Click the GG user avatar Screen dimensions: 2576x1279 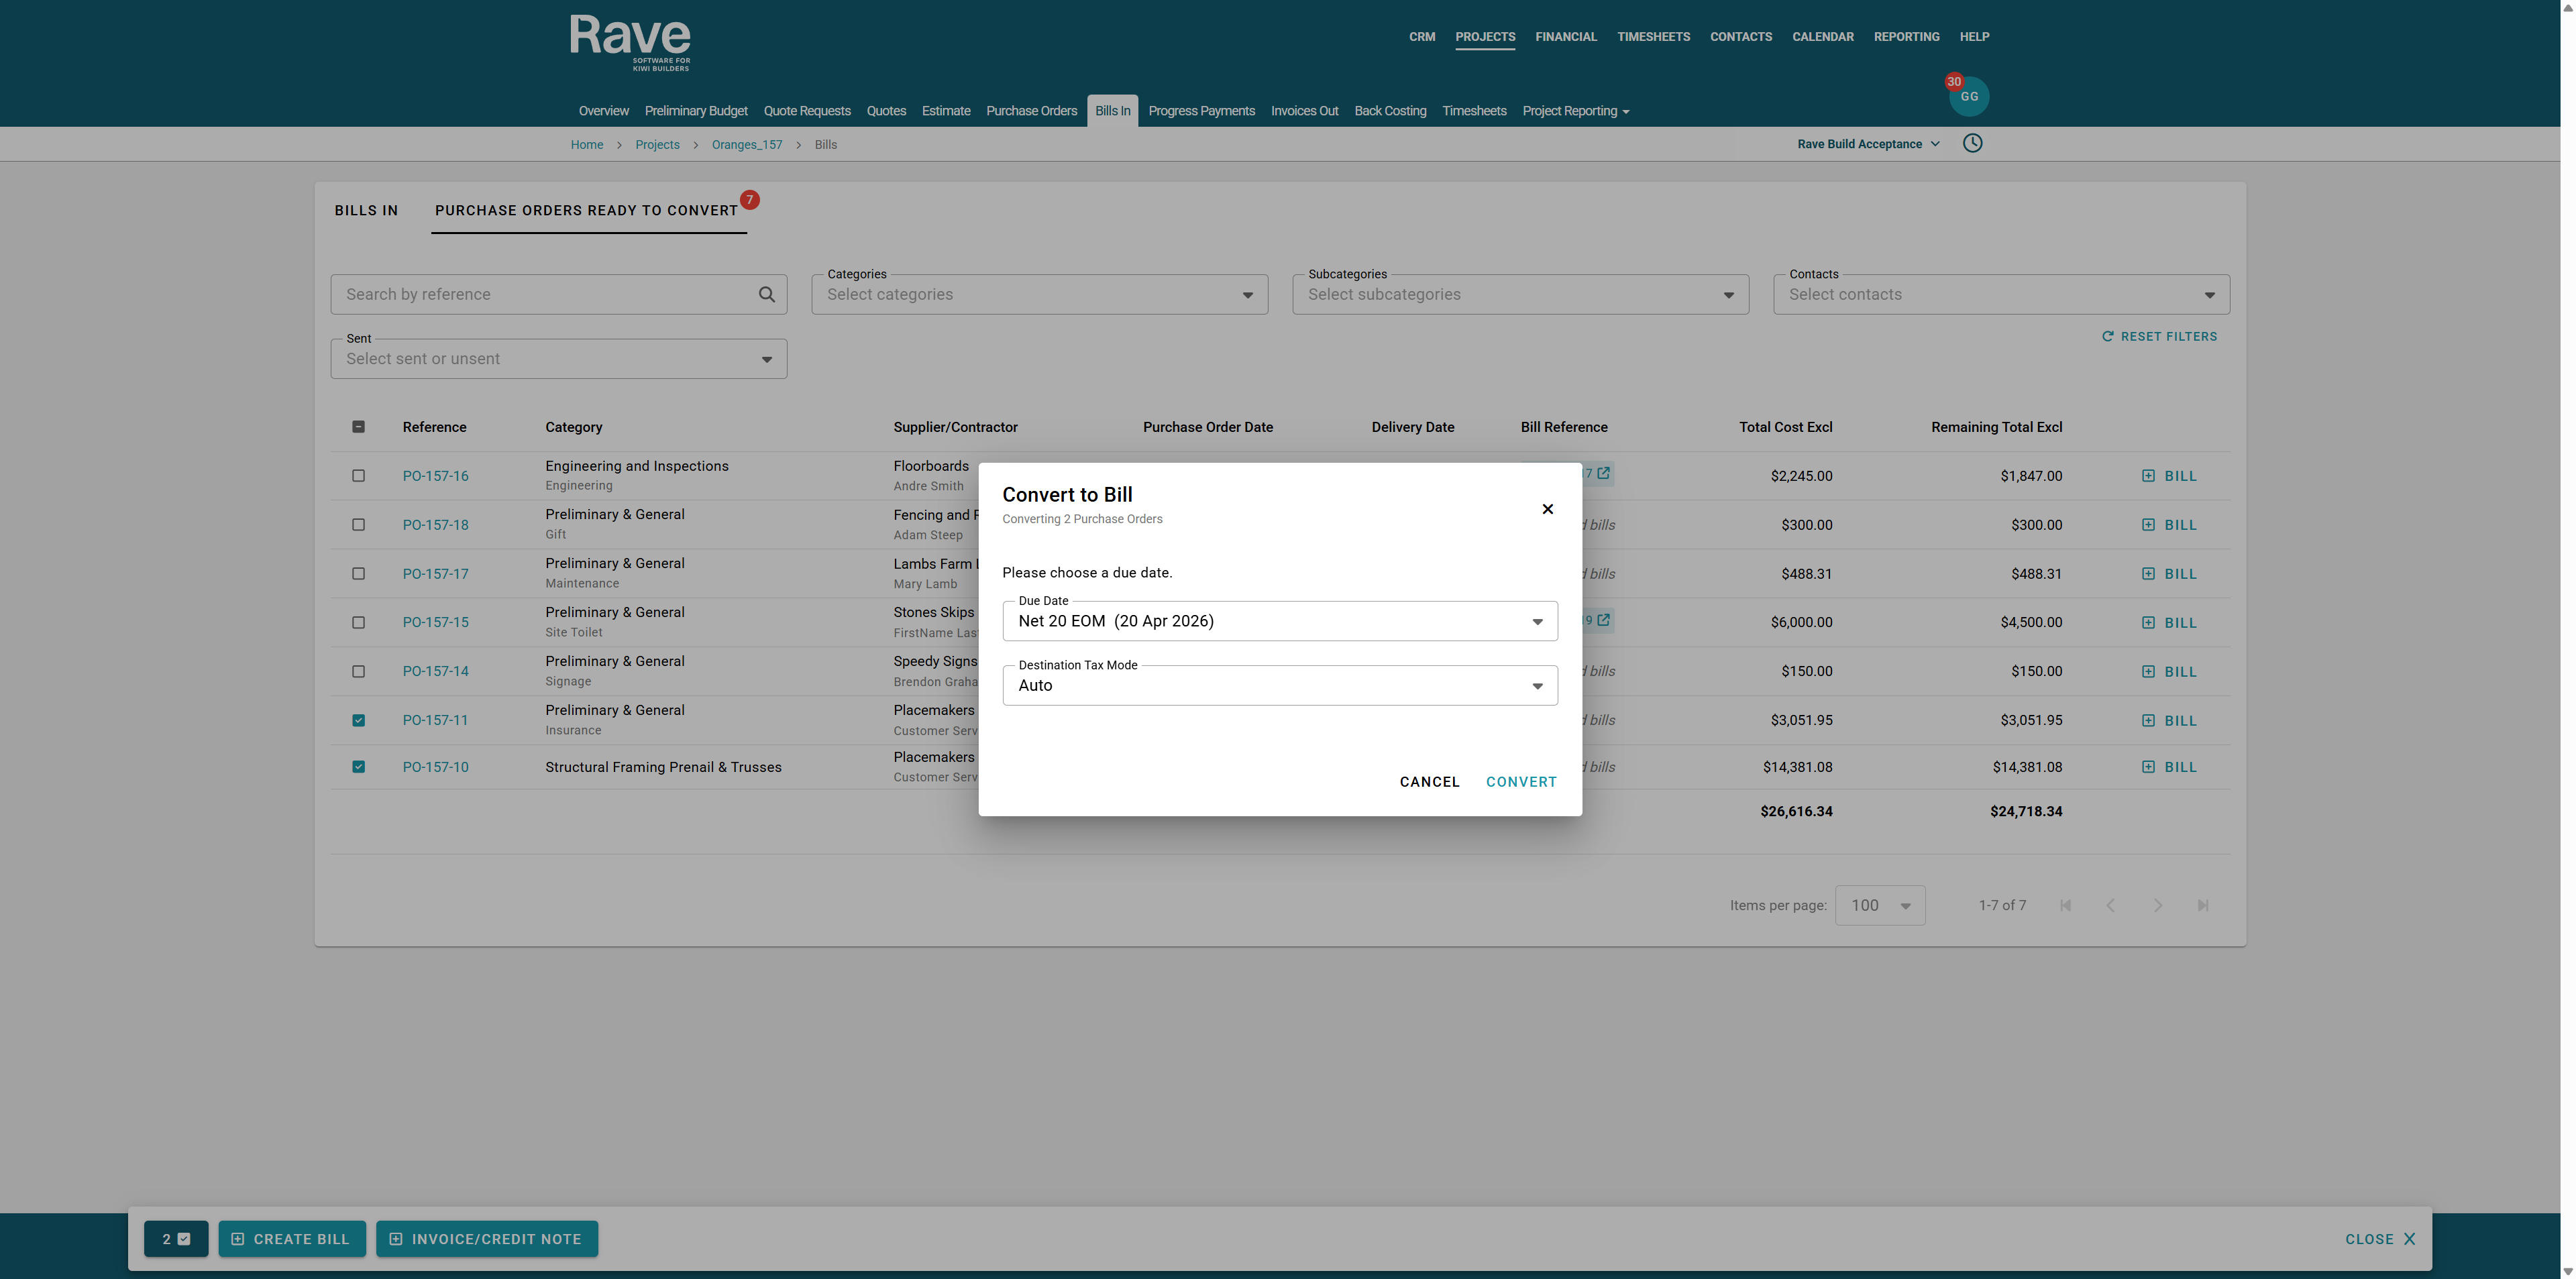1969,97
